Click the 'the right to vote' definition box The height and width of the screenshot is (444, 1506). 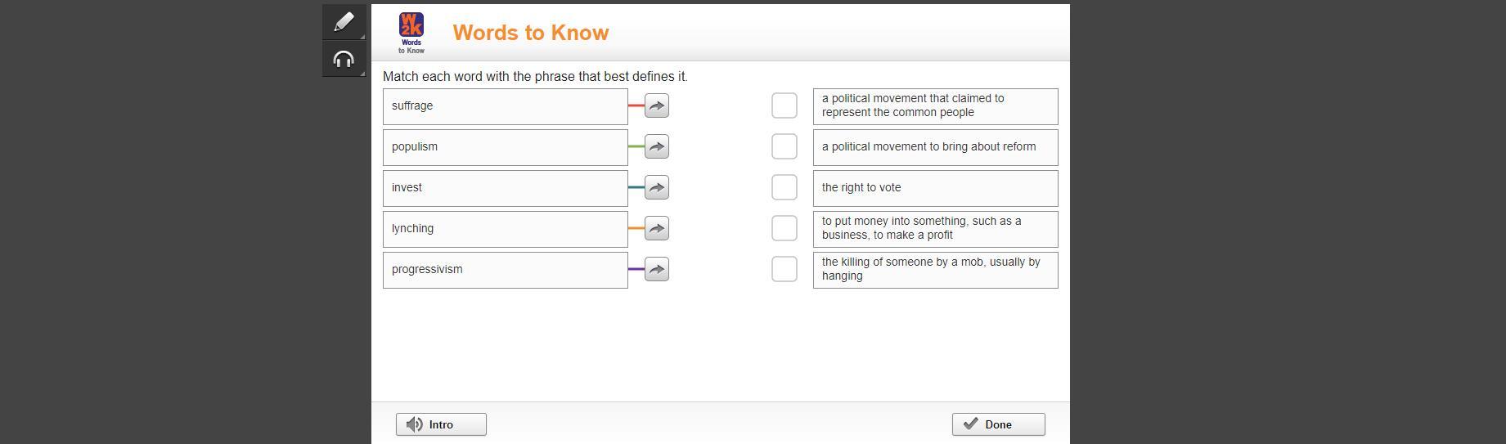(x=935, y=188)
